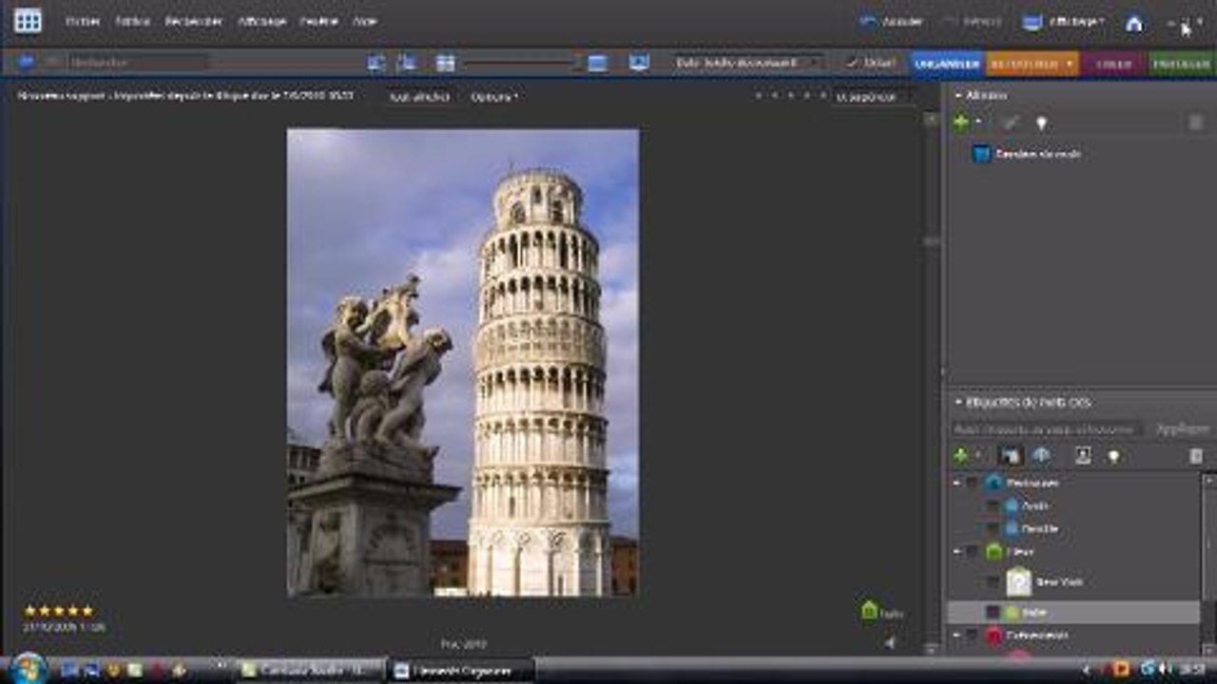
Task: Click the rotate left icon
Action: (x=377, y=63)
